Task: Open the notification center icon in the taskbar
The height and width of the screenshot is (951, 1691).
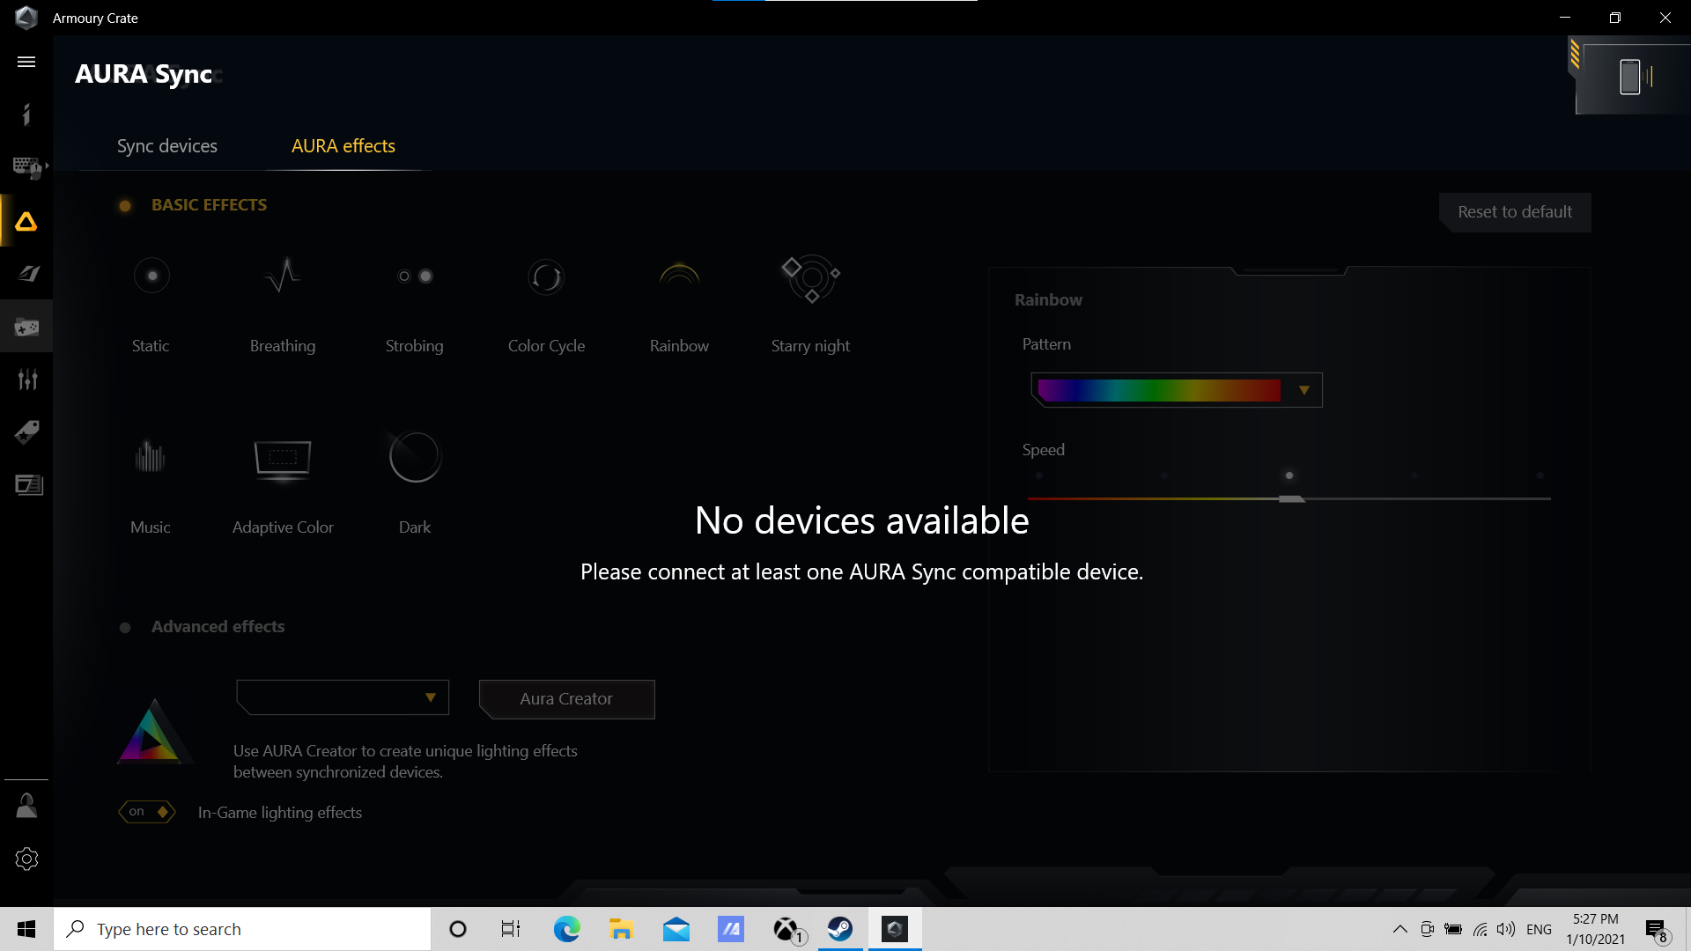Action: [x=1657, y=930]
